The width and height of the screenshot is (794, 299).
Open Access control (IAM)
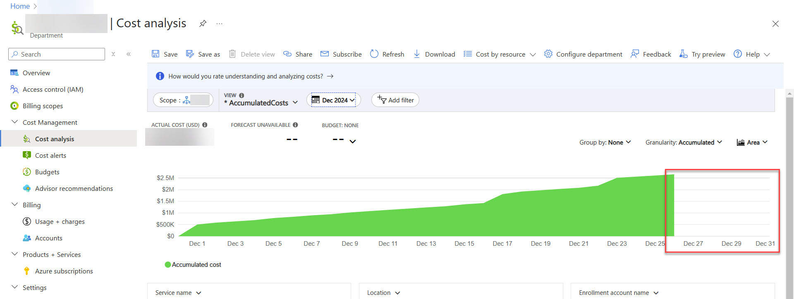(x=53, y=89)
